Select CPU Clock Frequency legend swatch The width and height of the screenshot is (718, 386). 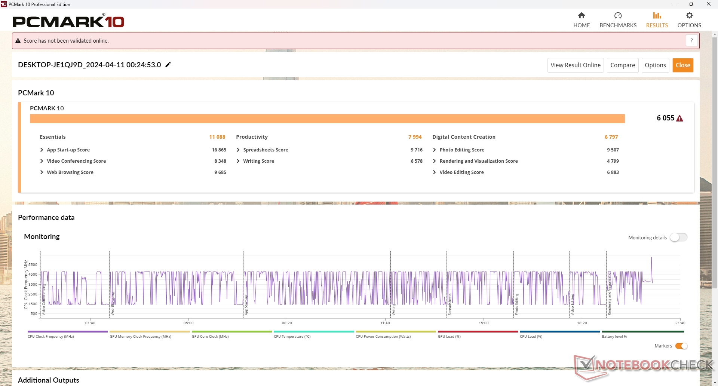tap(68, 331)
